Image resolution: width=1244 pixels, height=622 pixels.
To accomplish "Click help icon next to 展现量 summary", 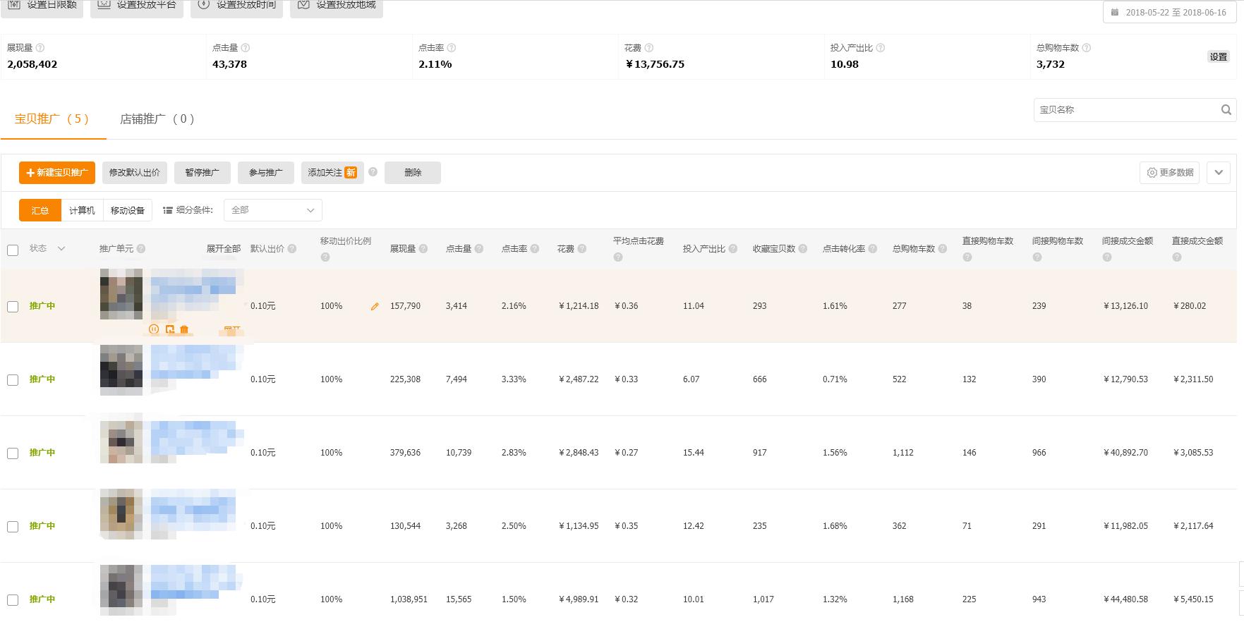I will 40,48.
